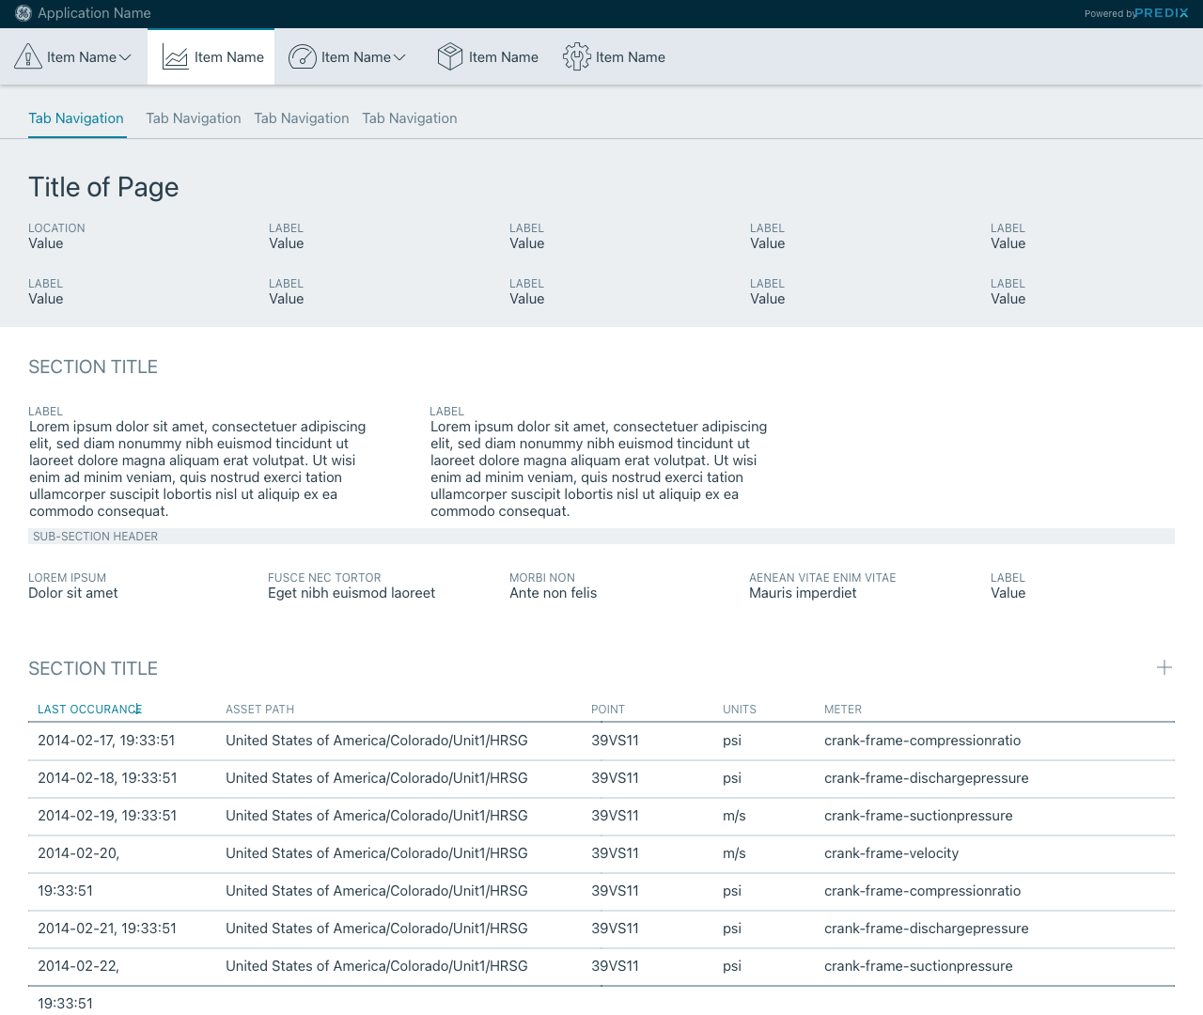
Task: Sort by the Asset Path column header
Action: pos(259,710)
